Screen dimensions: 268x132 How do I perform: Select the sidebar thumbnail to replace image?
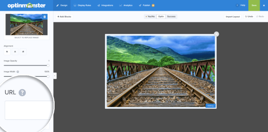26,24
